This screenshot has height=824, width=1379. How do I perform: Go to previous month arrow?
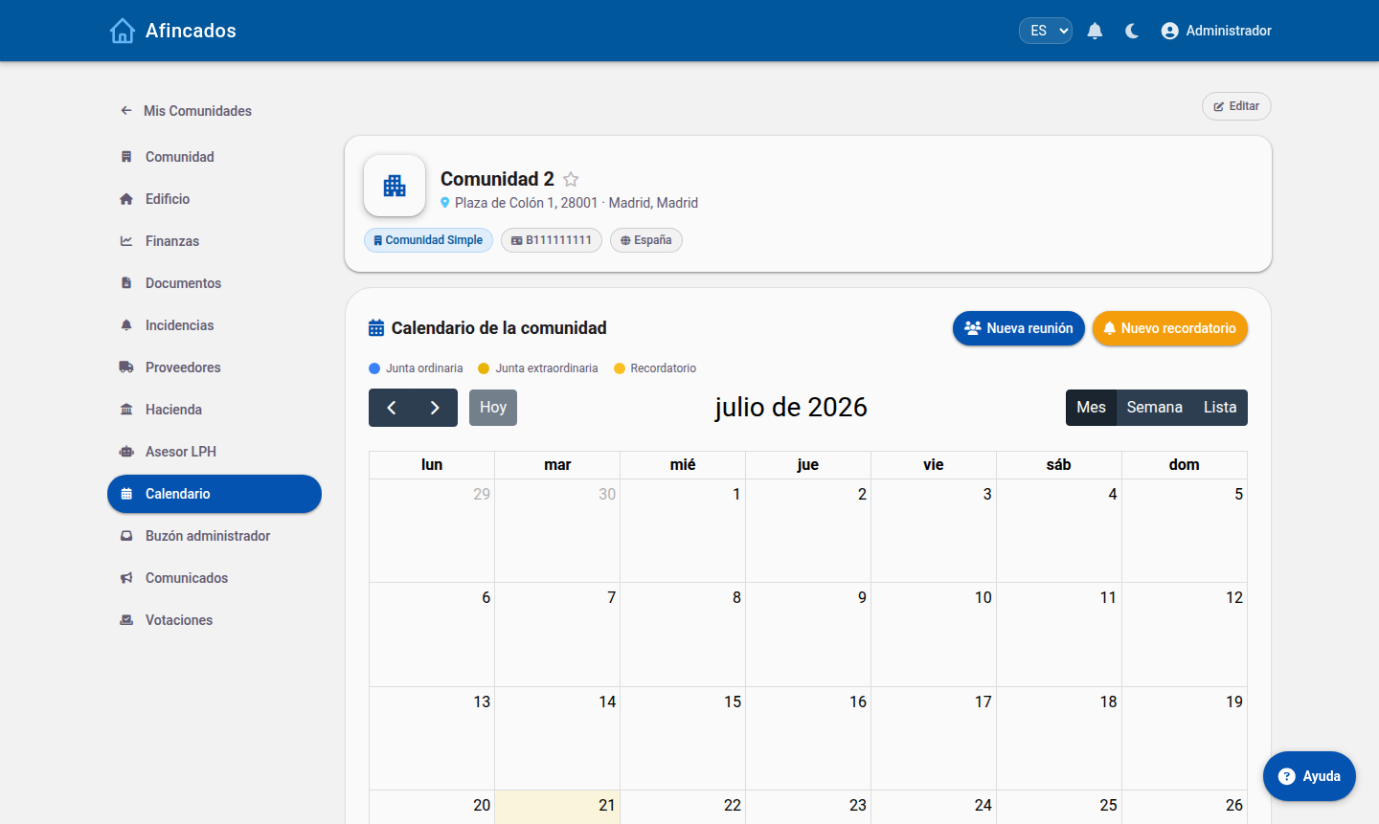[391, 408]
